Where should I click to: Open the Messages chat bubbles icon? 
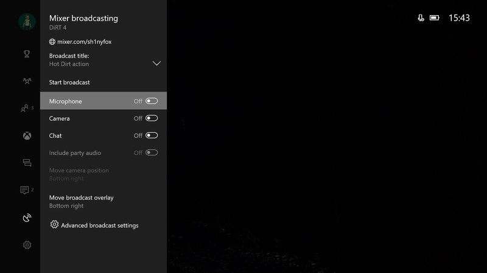coord(27,163)
